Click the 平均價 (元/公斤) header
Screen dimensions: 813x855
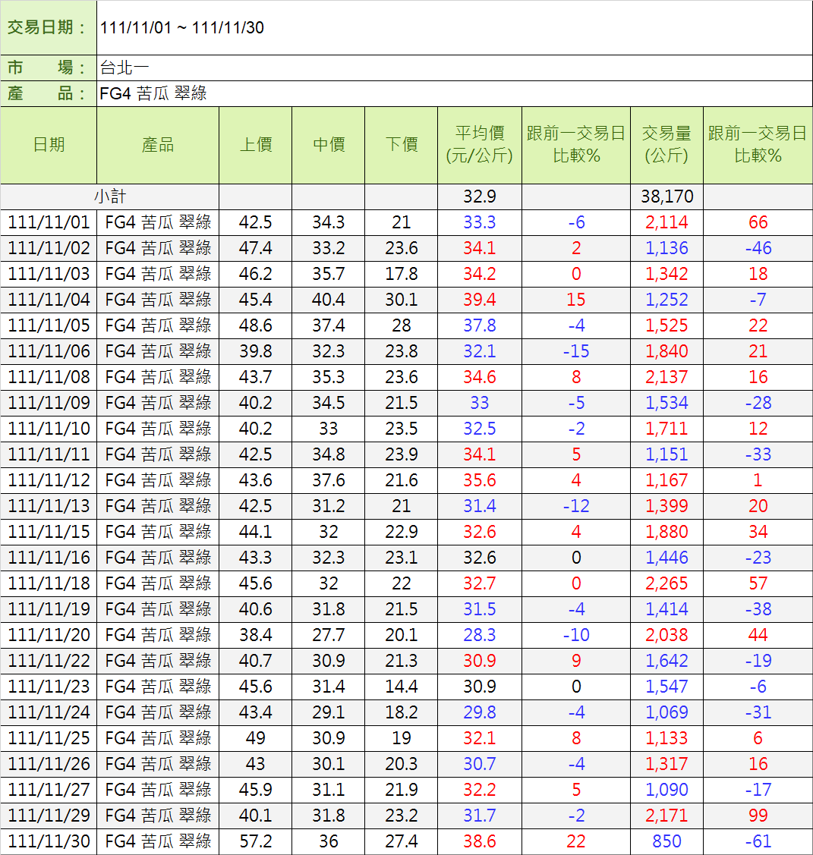pyautogui.click(x=479, y=145)
